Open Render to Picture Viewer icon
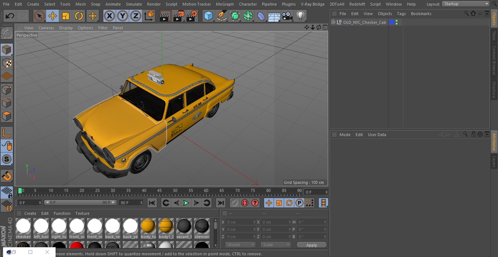Screen dimensions: 498x257 [x=178, y=16]
